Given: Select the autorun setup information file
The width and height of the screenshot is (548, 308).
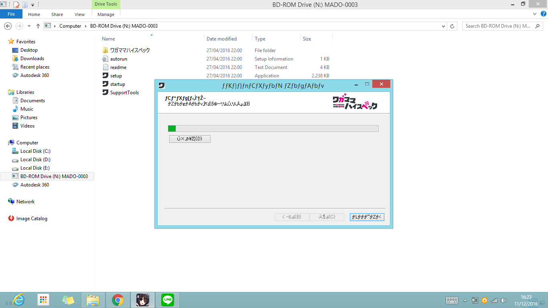Looking at the screenshot, I should (106, 59).
